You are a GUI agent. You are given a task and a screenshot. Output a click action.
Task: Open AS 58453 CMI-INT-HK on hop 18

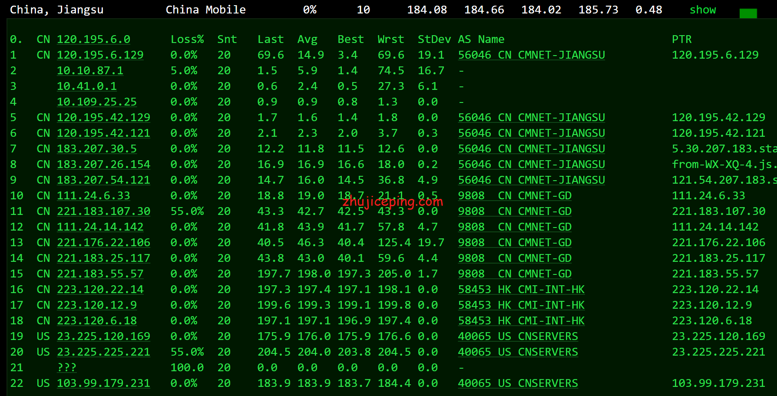click(x=521, y=320)
